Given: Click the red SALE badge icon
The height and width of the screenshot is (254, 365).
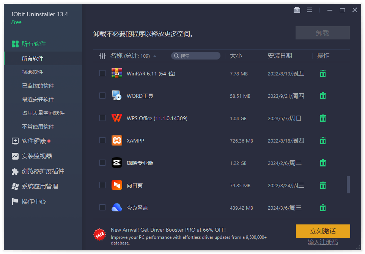Looking at the screenshot, I should click(100, 235).
